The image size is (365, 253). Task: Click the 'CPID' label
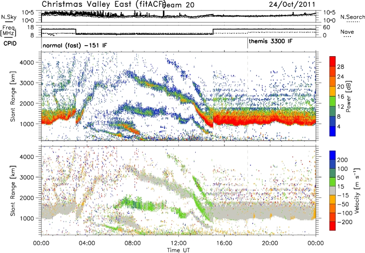click(10, 43)
